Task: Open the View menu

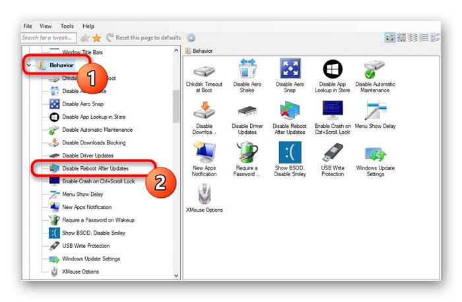Action: (46, 26)
